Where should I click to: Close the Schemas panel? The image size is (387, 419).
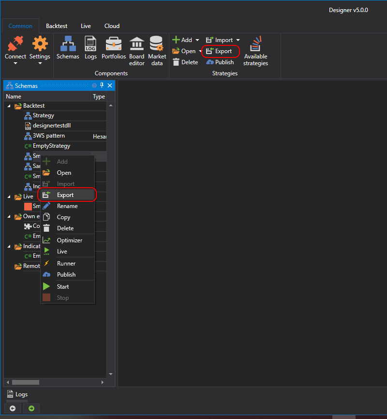[x=110, y=85]
